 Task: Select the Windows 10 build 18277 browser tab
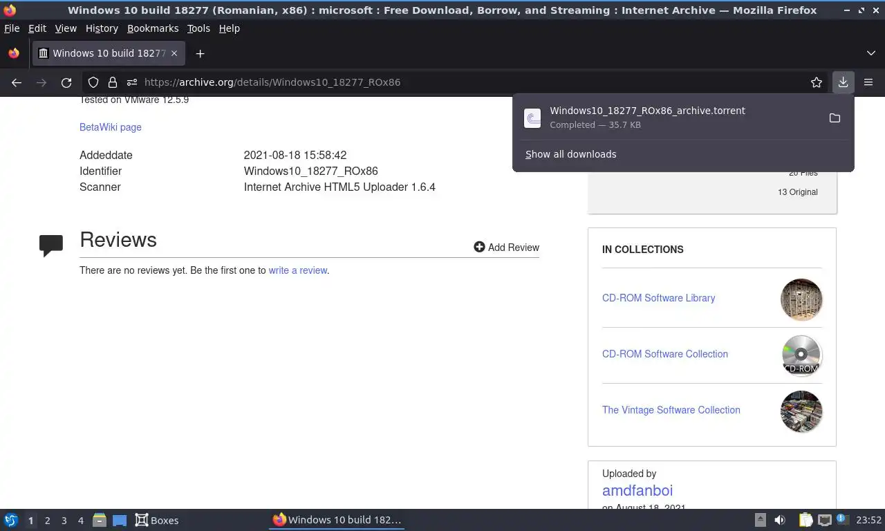tap(109, 53)
